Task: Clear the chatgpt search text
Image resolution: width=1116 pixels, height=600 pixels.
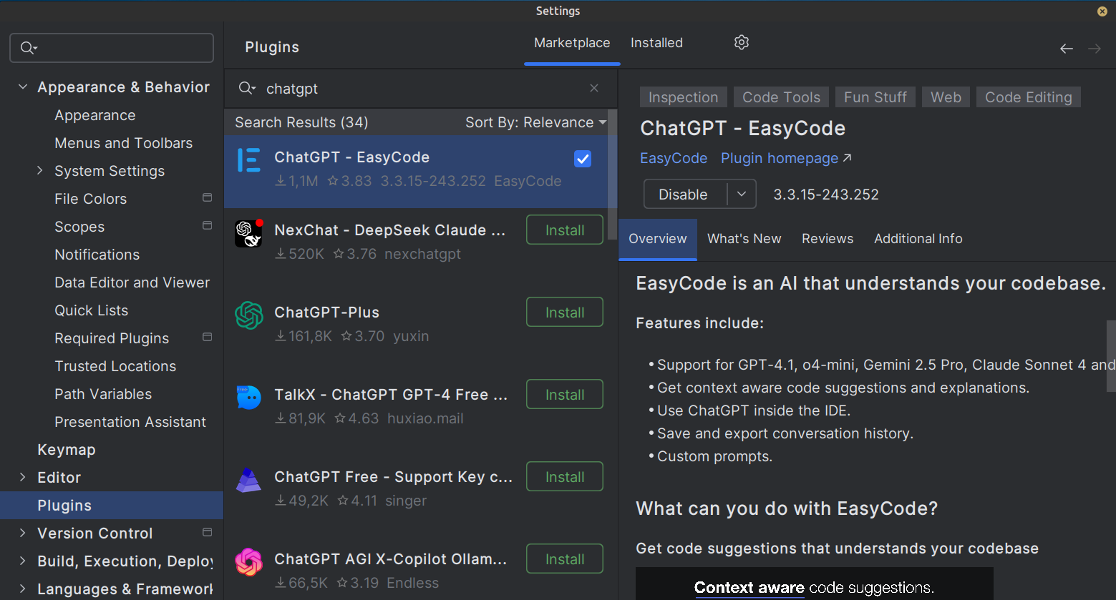Action: (x=594, y=88)
